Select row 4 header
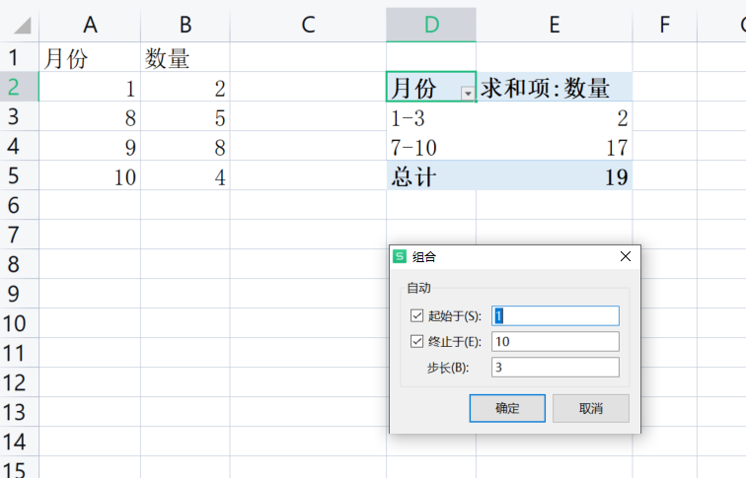 click(x=19, y=146)
